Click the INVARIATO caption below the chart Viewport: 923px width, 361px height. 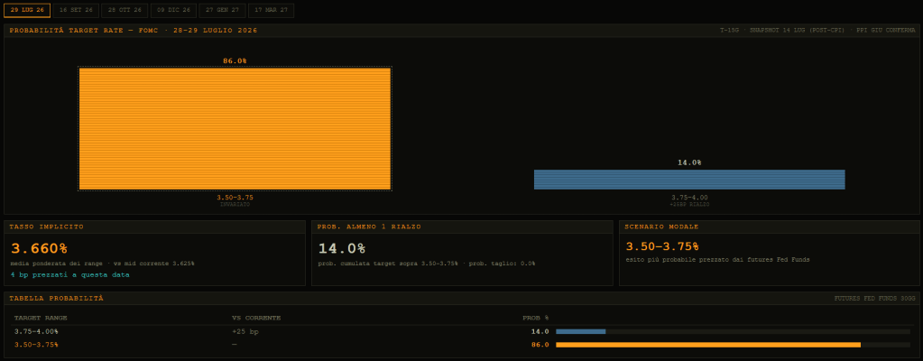click(235, 204)
